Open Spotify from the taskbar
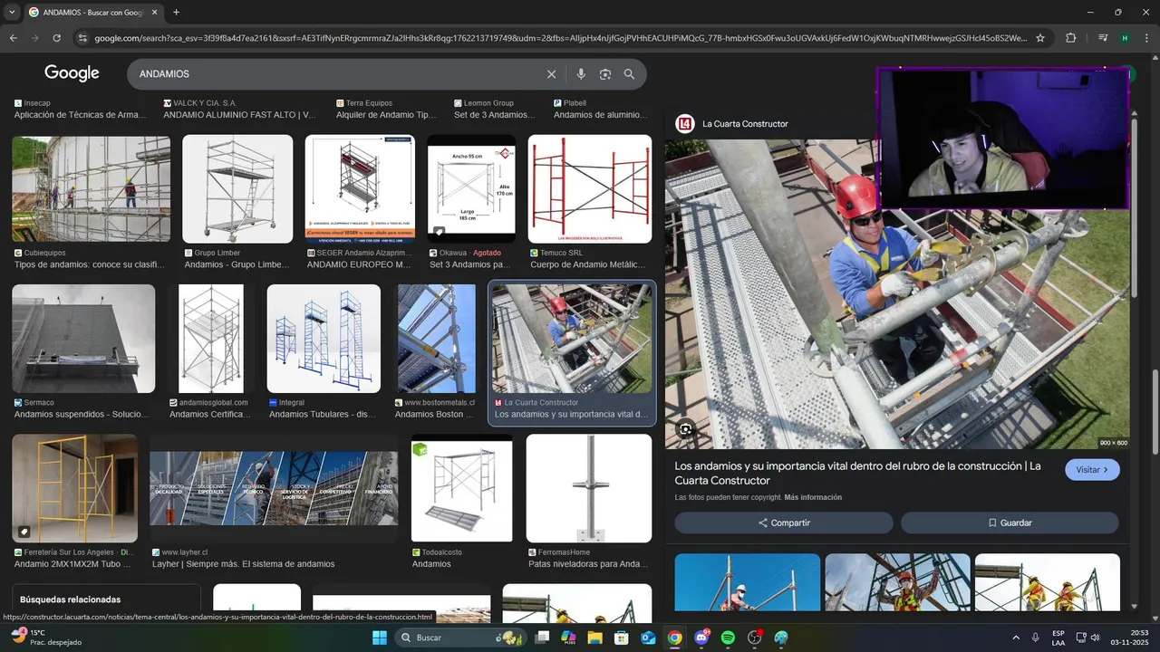The width and height of the screenshot is (1160, 652). pos(728,638)
